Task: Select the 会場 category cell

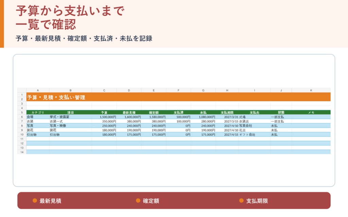Action: (x=38, y=117)
